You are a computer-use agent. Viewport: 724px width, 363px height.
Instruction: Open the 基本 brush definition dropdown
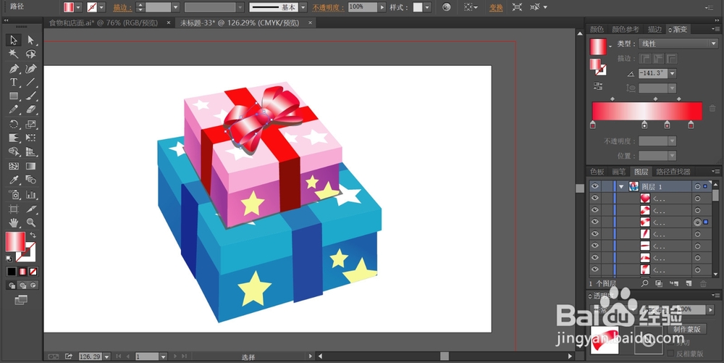click(303, 7)
